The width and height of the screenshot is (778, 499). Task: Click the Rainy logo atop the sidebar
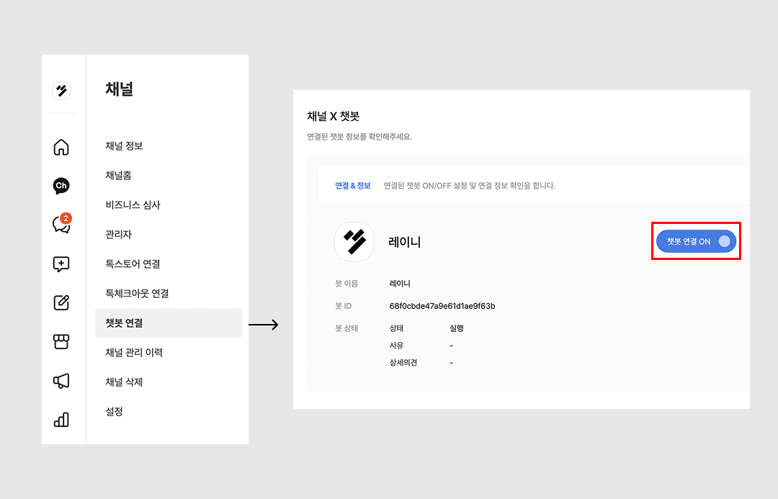(x=61, y=91)
